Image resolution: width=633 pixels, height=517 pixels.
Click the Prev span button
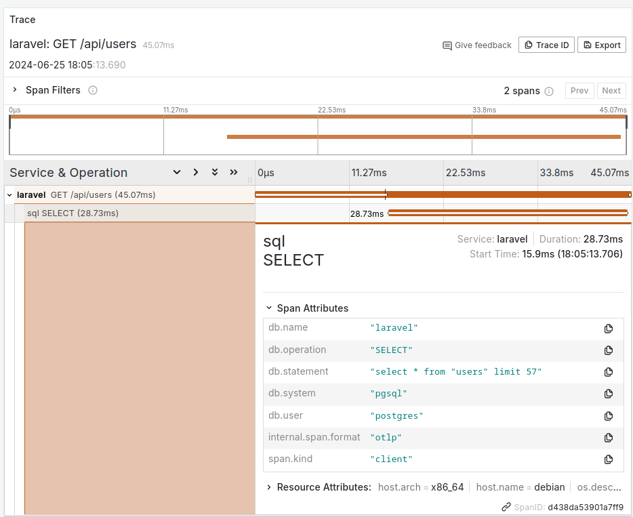pos(579,91)
